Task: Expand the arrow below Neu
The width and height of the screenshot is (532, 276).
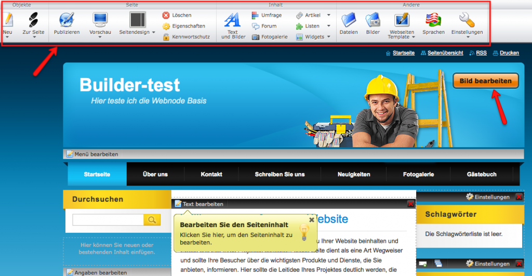Action: click(x=7, y=37)
